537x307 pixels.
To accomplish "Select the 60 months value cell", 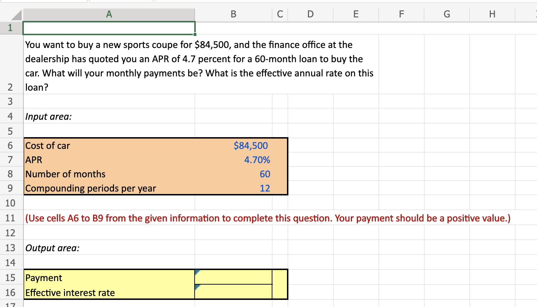I will point(233,174).
